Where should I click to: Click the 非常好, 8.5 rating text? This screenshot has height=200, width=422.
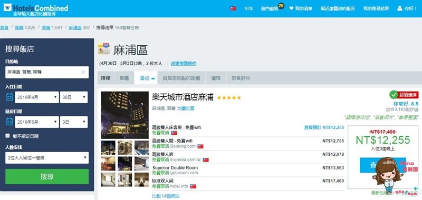click(406, 104)
